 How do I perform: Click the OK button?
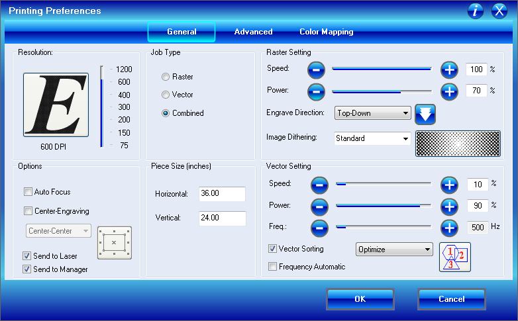click(360, 299)
